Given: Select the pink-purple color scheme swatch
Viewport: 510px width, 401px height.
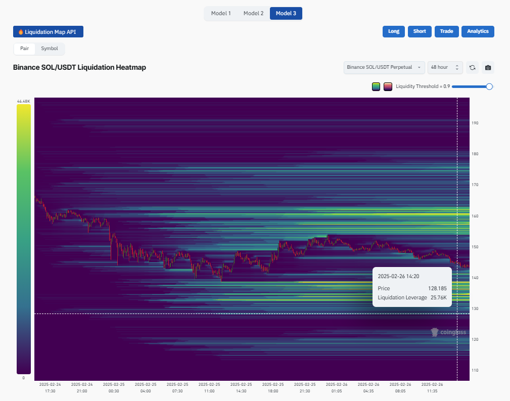Looking at the screenshot, I should click(x=388, y=86).
